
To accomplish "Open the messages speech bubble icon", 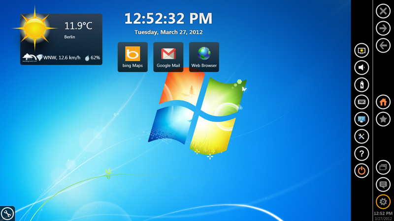I will [x=383, y=185].
